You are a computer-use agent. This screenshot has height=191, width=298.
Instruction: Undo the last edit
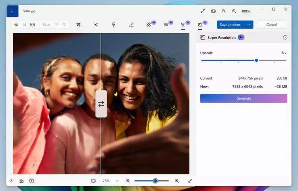tap(56, 25)
